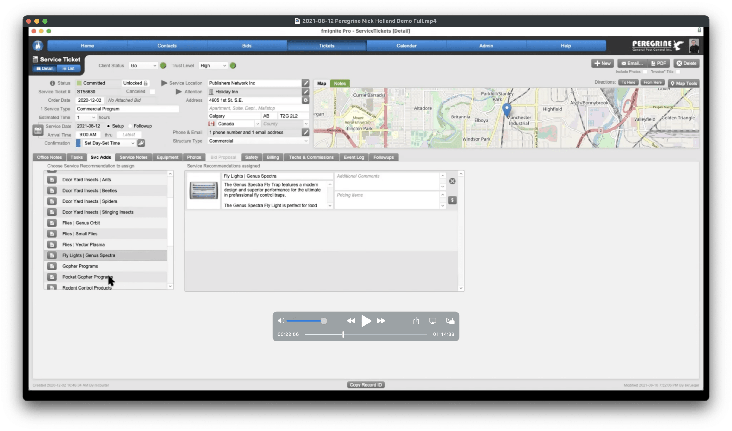
Task: Switch to the Service Notes tab
Action: [133, 157]
